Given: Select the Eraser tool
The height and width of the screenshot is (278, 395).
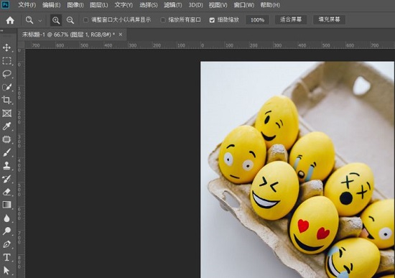Looking at the screenshot, I should pyautogui.click(x=6, y=192).
